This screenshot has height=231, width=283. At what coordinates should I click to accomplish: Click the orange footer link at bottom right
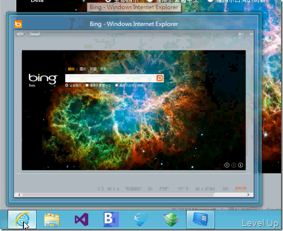pos(241,189)
